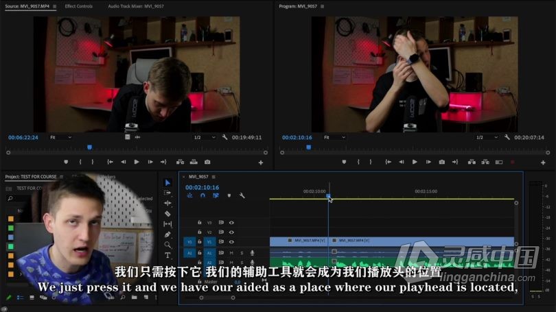Click Export Frame camera in Source monitor
Image resolution: width=556 pixels, height=312 pixels.
coord(207,162)
